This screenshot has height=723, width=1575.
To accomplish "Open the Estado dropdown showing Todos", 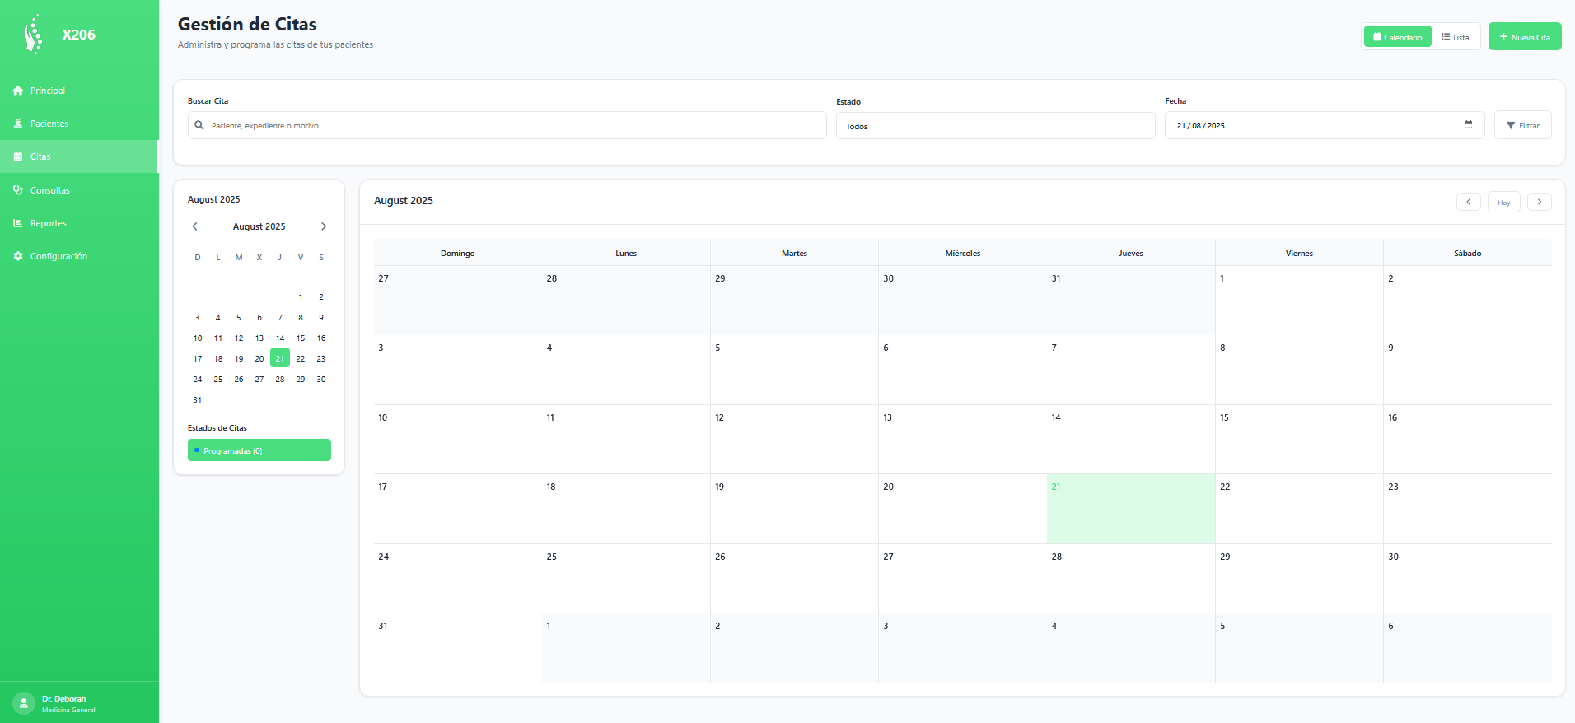I will [994, 126].
